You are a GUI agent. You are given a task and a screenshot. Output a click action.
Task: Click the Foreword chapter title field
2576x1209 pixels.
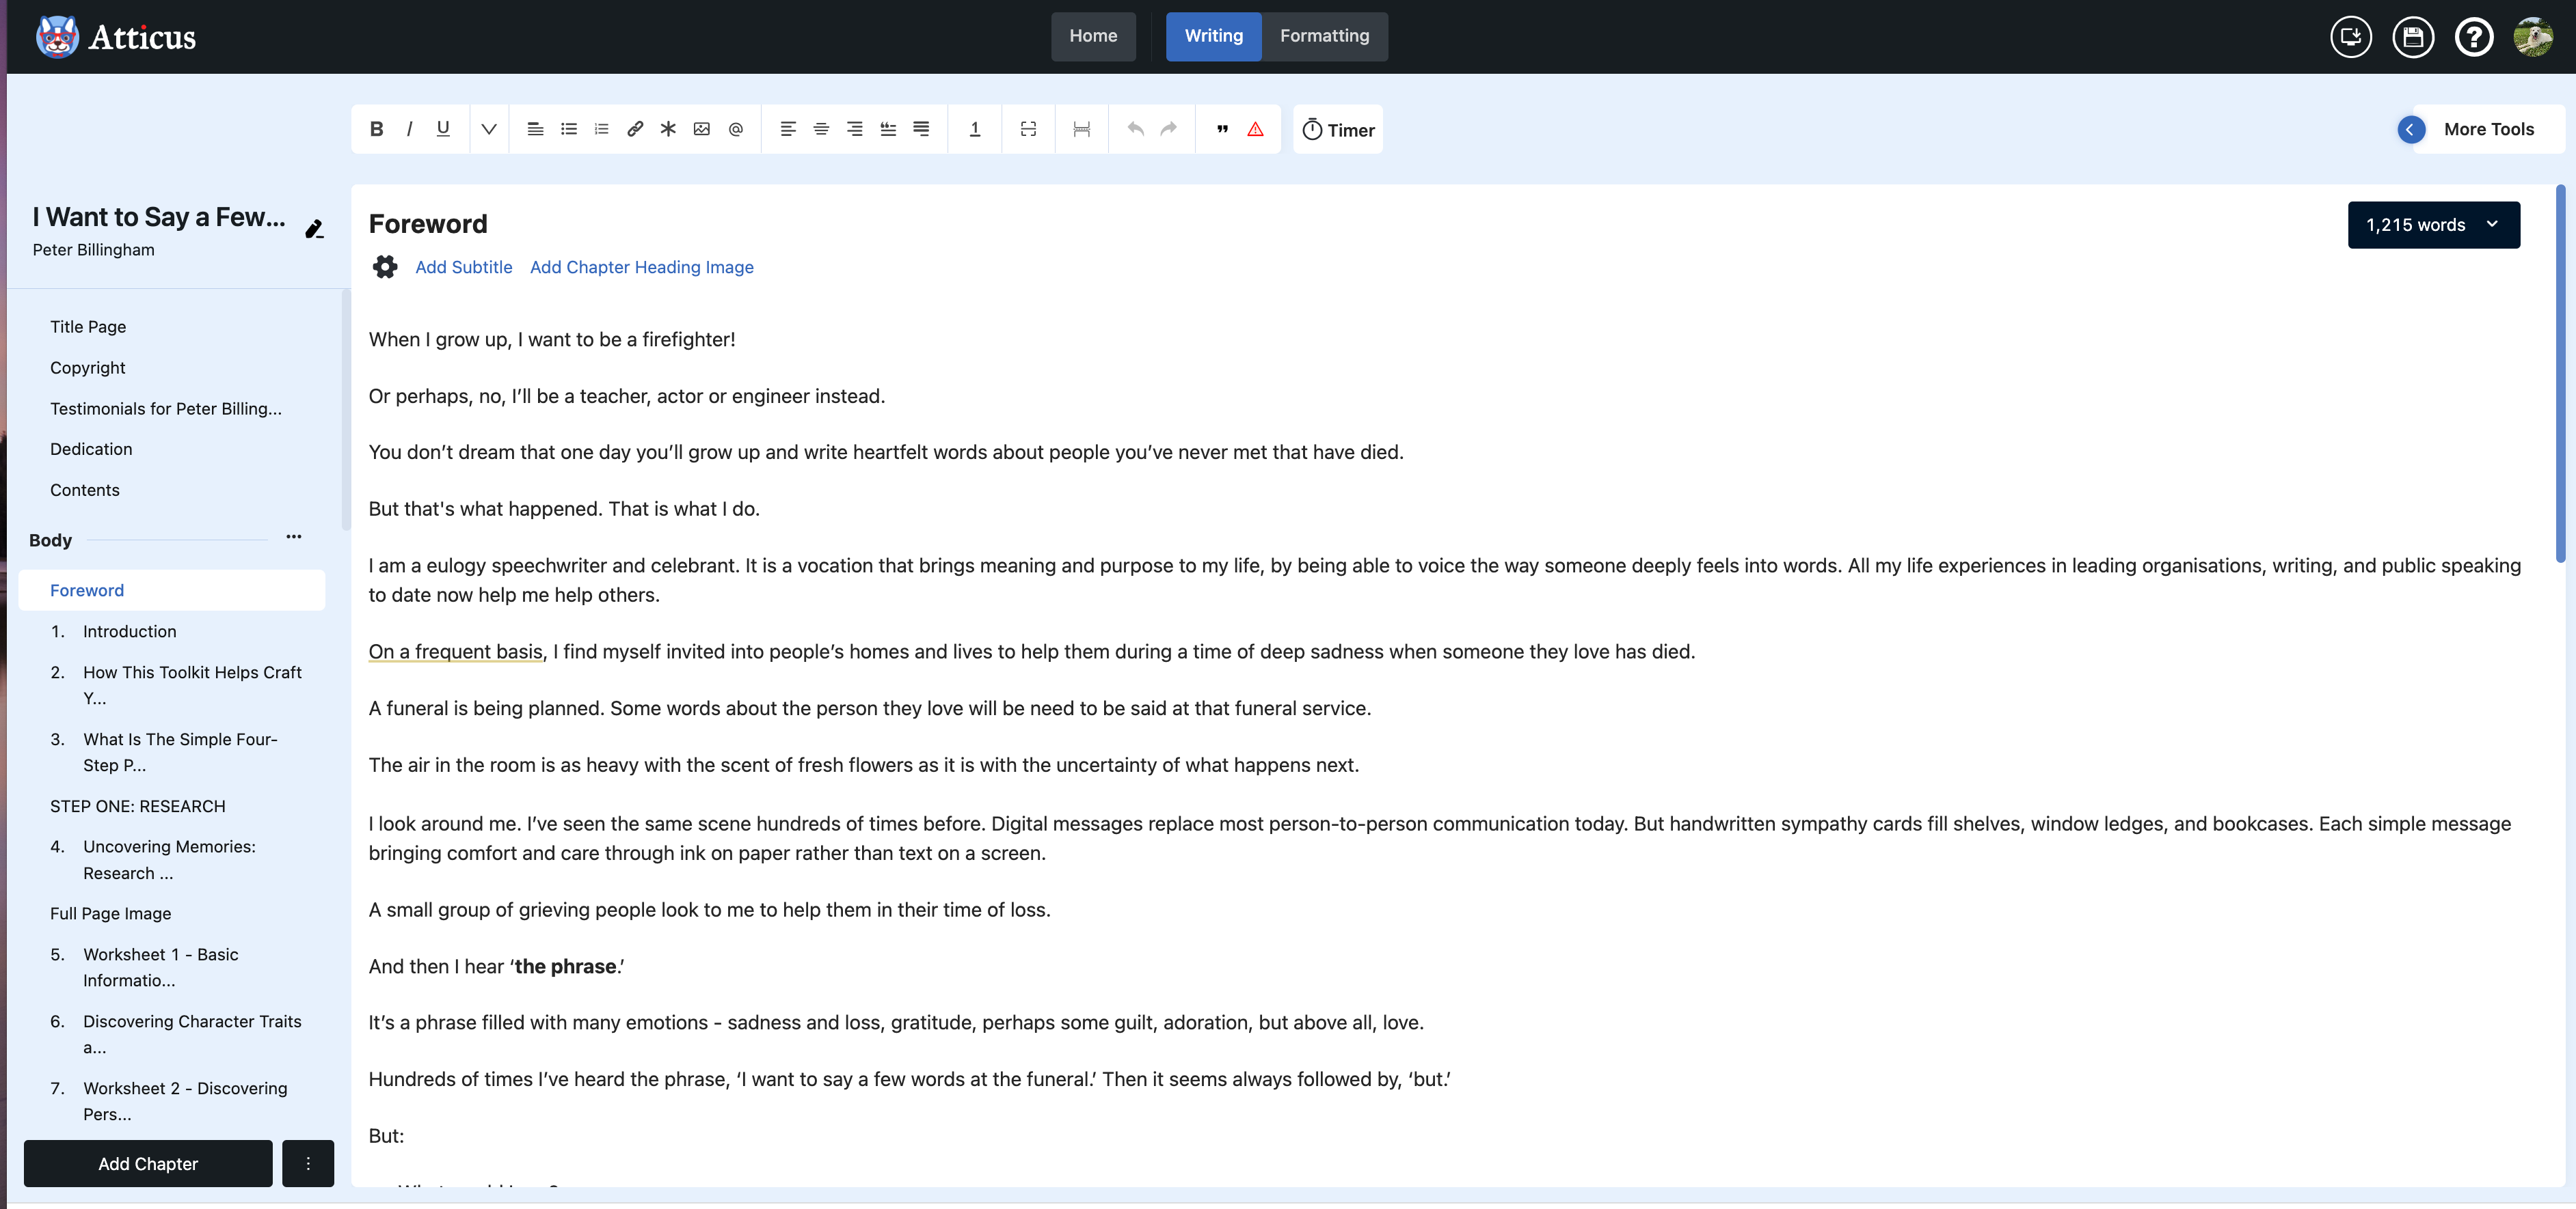click(x=428, y=224)
